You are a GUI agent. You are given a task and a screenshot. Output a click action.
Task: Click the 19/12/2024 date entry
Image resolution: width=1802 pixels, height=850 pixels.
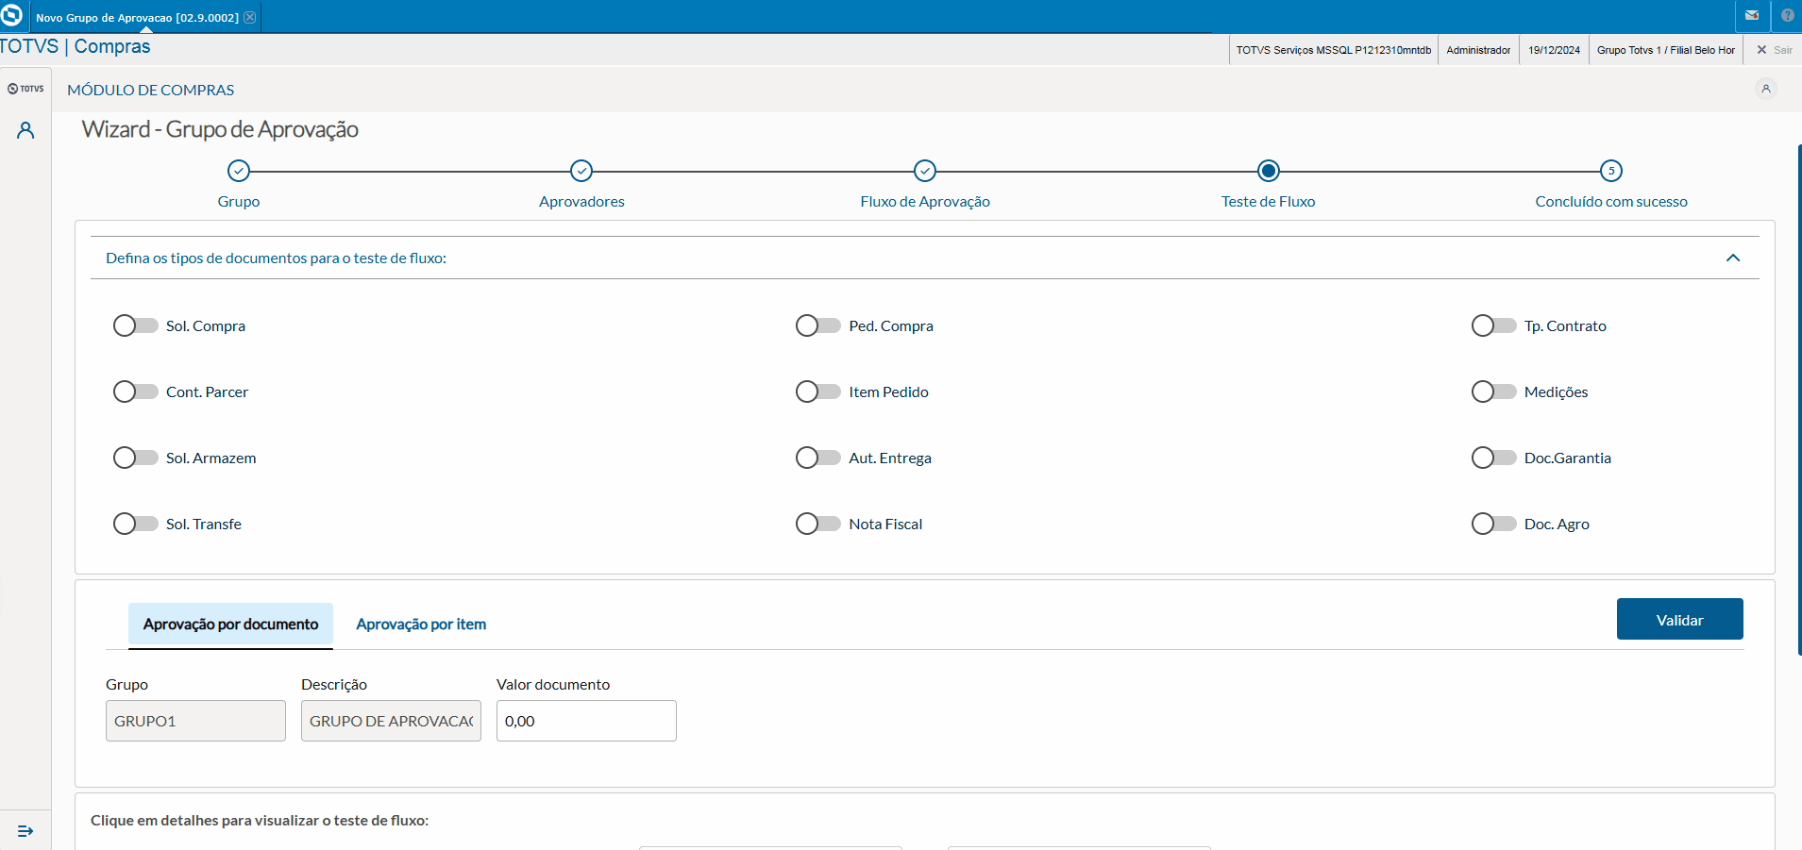(1554, 50)
